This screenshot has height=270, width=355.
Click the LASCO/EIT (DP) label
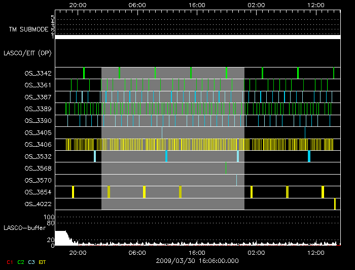tap(27, 53)
